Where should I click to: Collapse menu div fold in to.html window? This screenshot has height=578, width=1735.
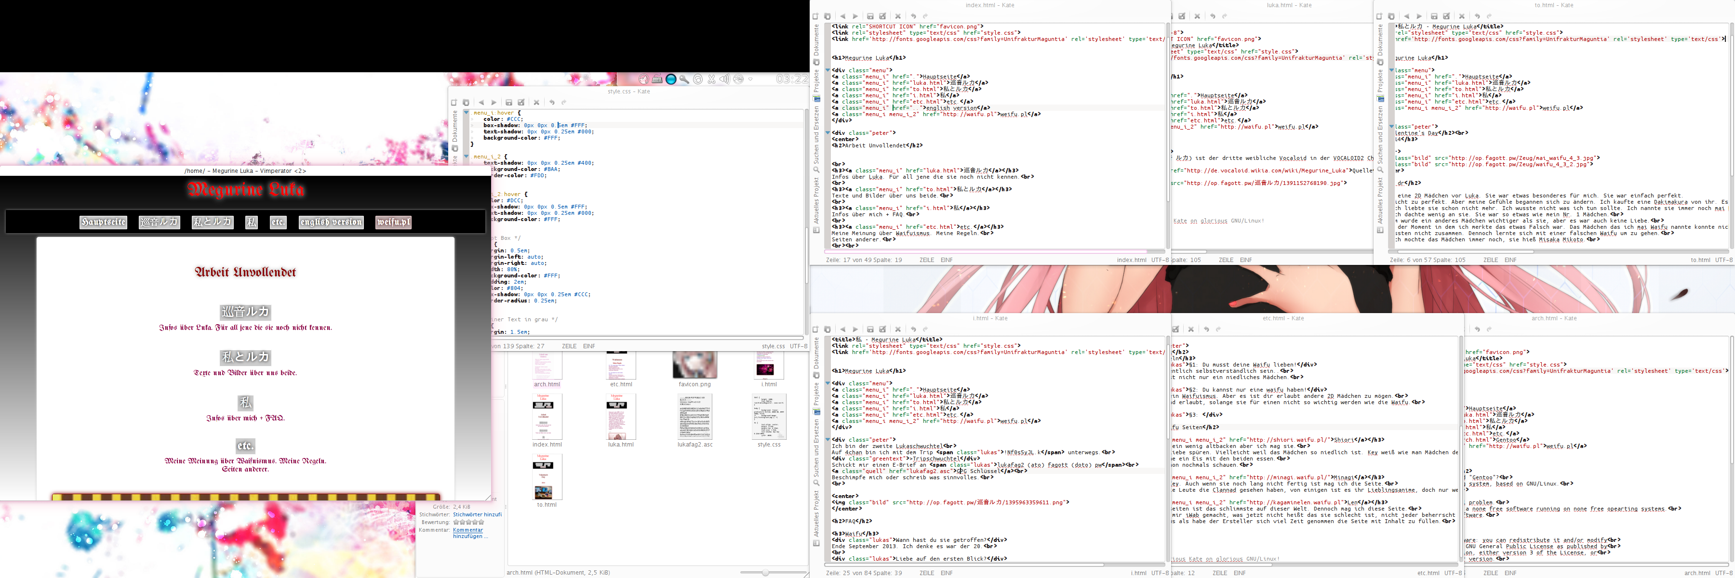coord(1391,70)
